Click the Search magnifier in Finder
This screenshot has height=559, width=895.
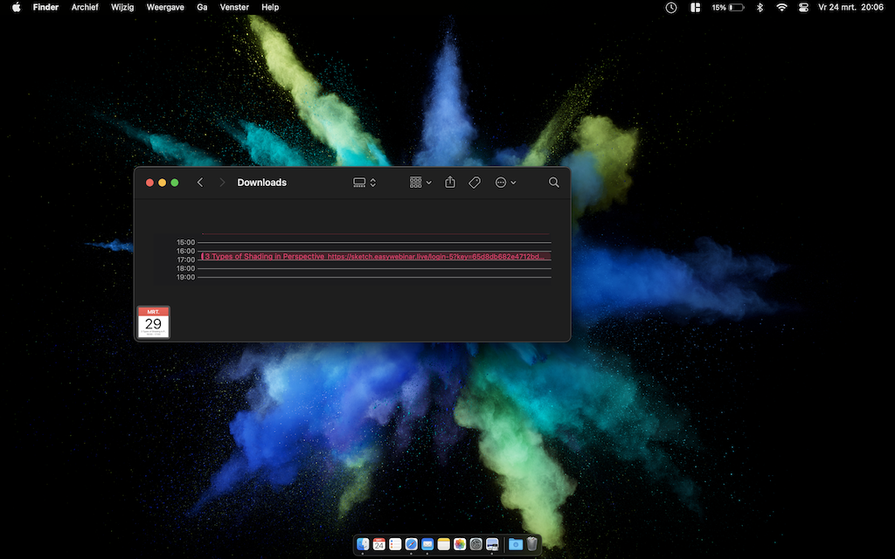pyautogui.click(x=553, y=182)
